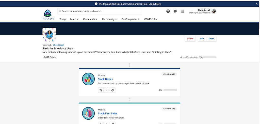Open the For Companies menu
Screen dimensions: 260x124
pyautogui.click(x=130, y=19)
